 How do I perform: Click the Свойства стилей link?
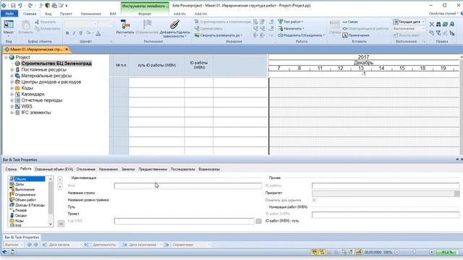pyautogui.click(x=443, y=14)
